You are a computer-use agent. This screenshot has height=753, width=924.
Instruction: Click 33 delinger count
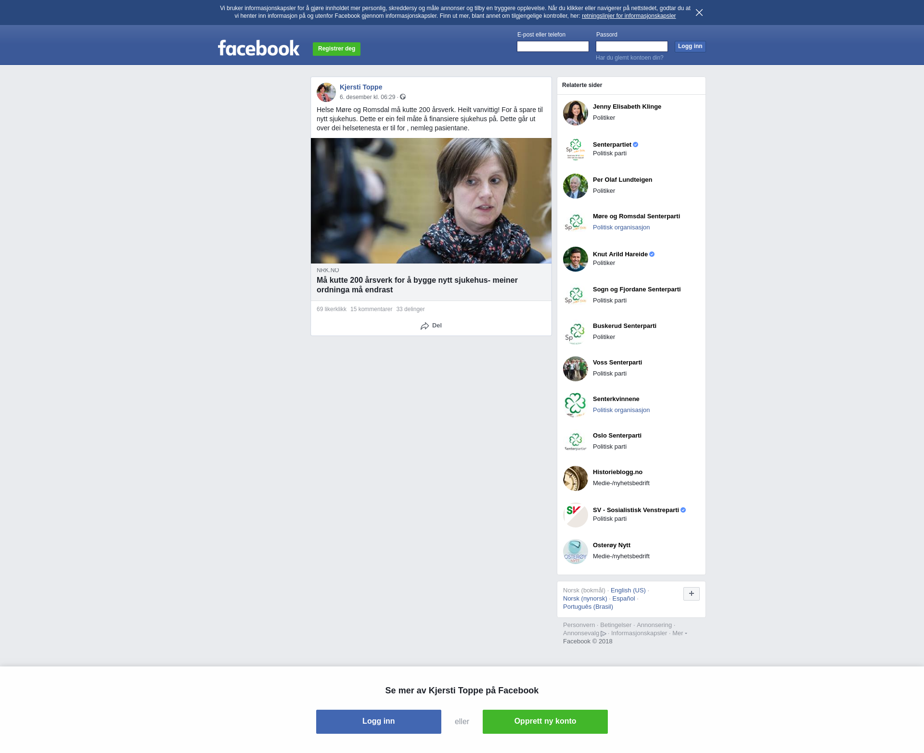point(411,309)
